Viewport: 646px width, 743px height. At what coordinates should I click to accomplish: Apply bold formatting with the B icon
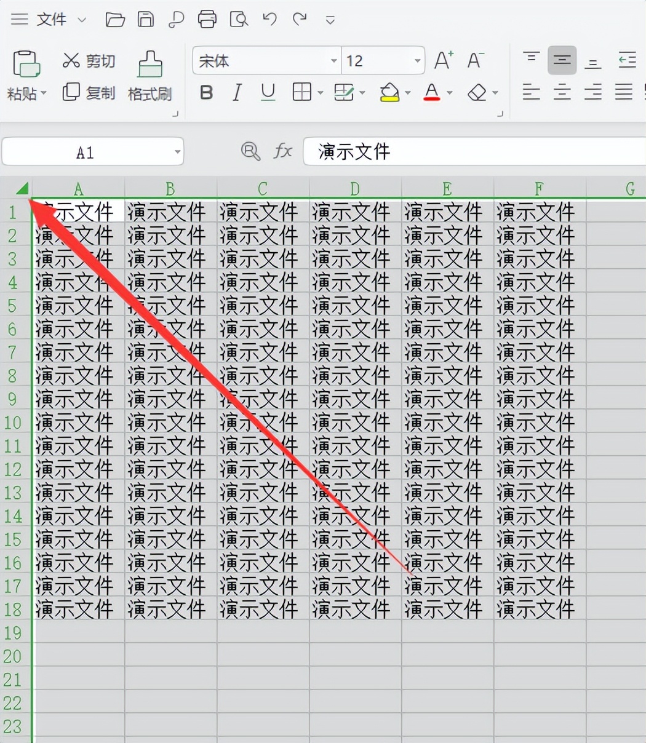[206, 92]
